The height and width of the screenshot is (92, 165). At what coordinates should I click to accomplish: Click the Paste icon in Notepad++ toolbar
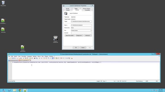point(27,58)
